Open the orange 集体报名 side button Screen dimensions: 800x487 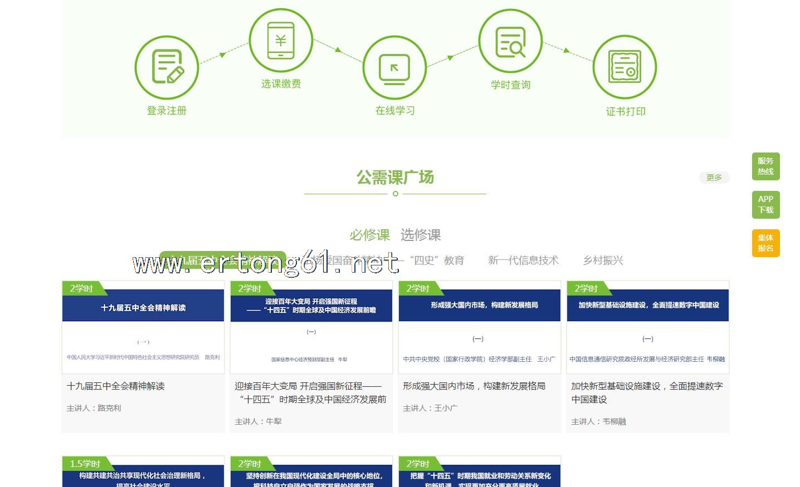[x=765, y=243]
